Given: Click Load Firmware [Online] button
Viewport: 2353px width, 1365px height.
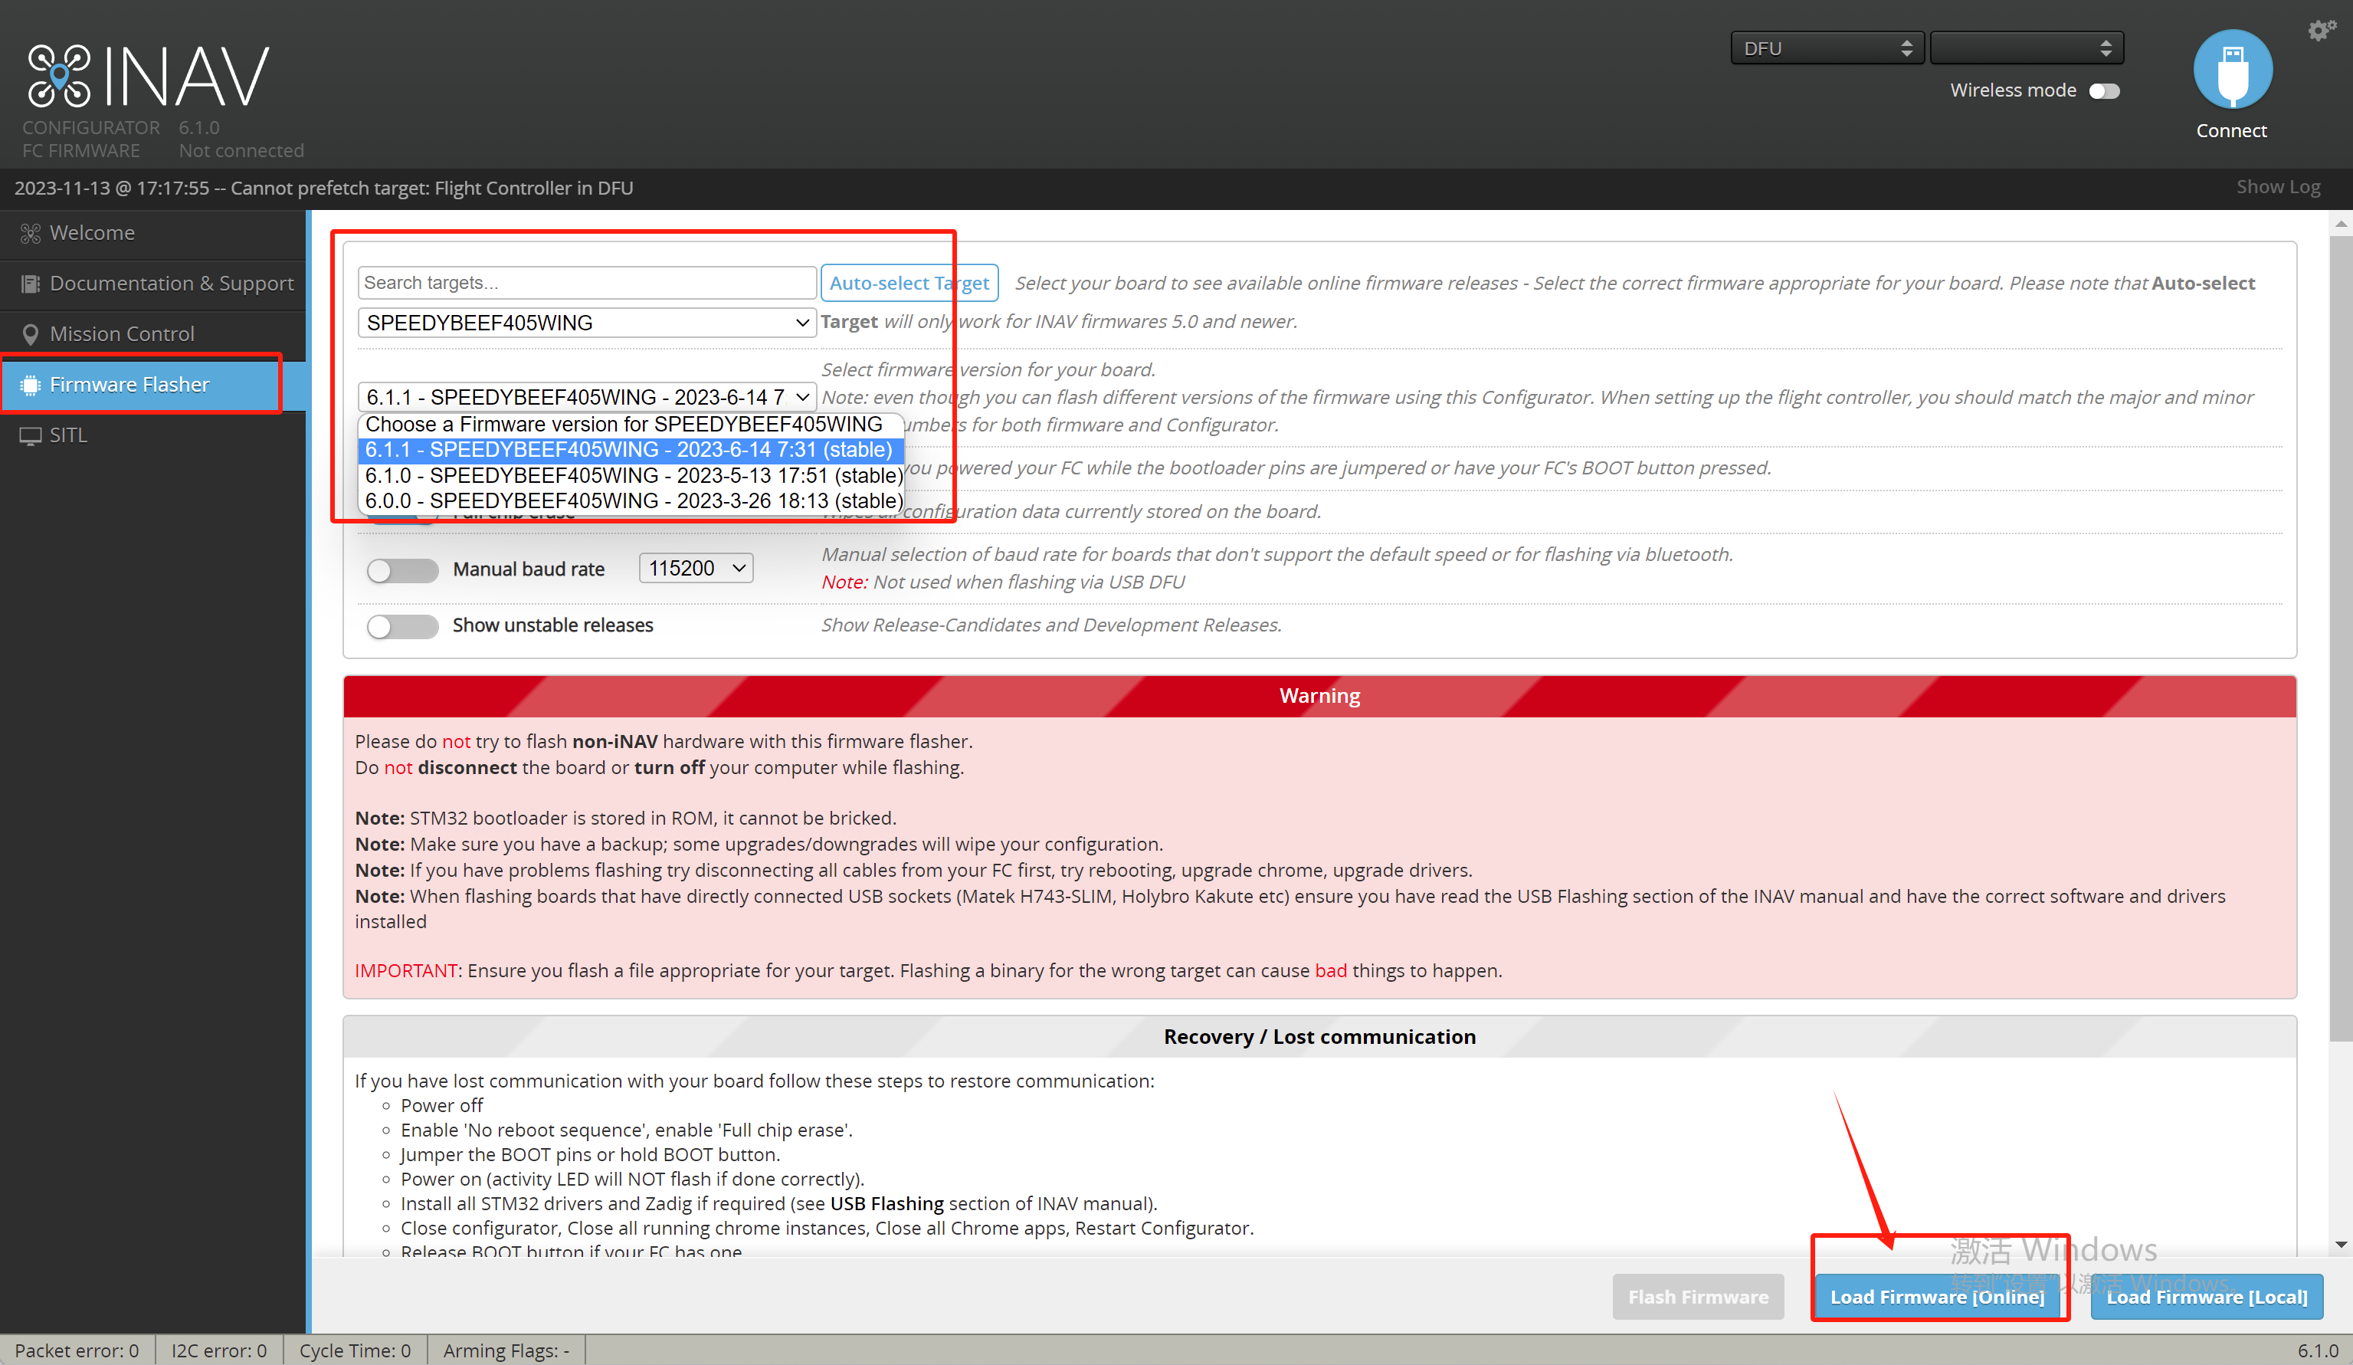Looking at the screenshot, I should coord(1936,1297).
